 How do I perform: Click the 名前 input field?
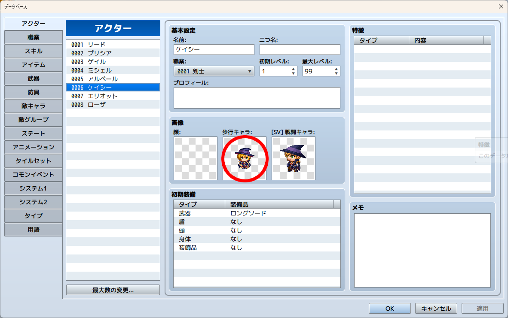coord(214,49)
